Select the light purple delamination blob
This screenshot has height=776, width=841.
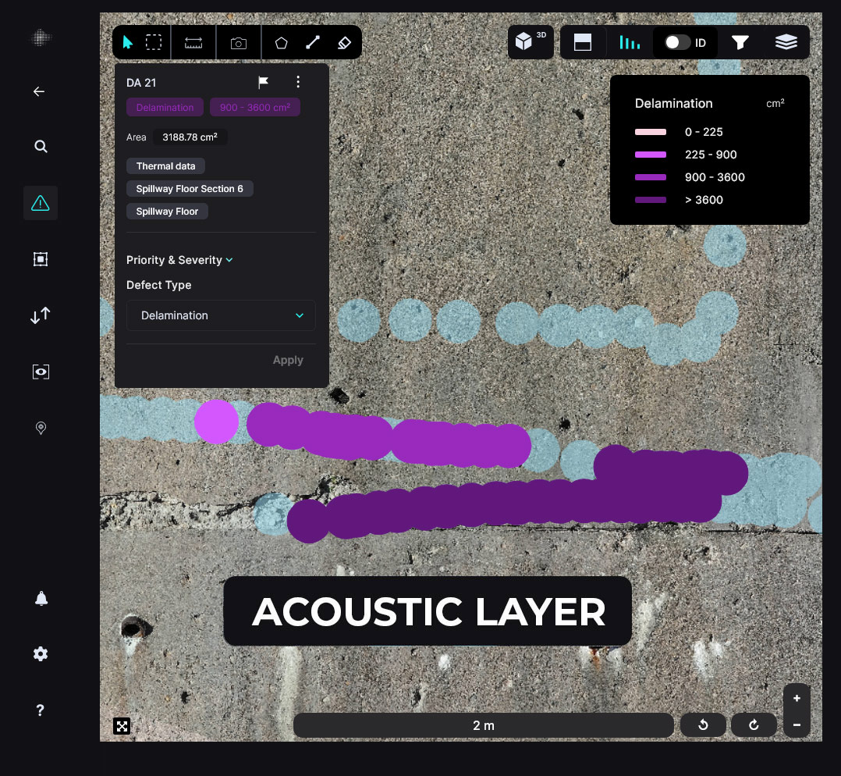click(x=216, y=422)
